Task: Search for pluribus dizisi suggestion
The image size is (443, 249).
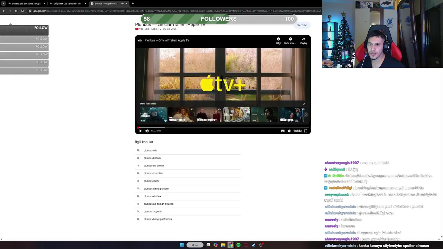Action: coord(188,181)
